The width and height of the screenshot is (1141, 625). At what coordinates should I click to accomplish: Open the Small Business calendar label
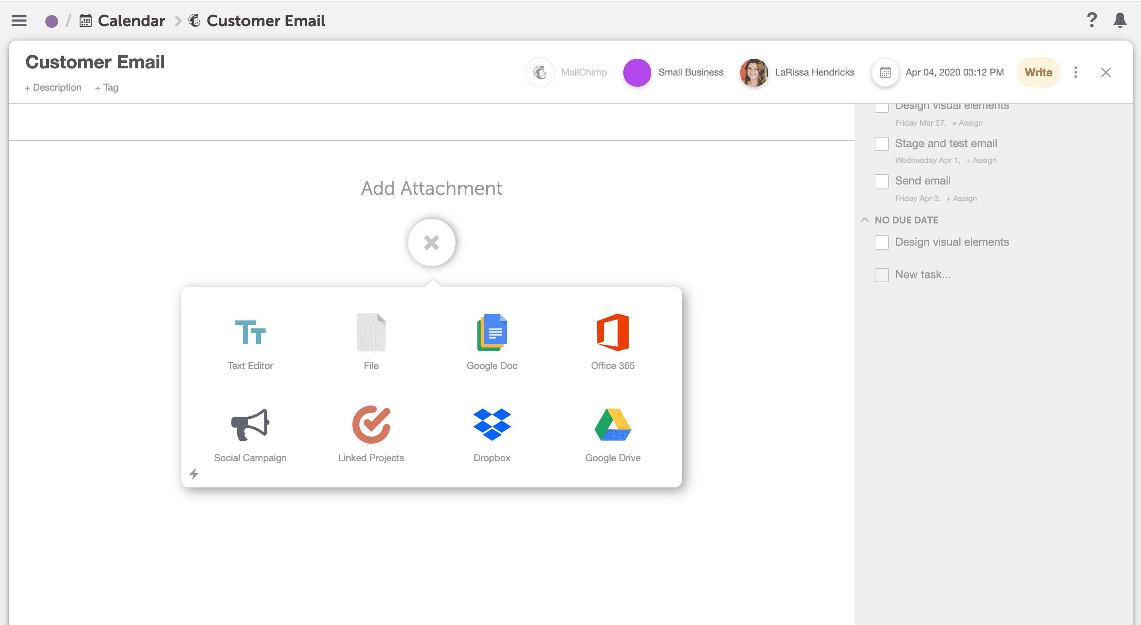[691, 72]
